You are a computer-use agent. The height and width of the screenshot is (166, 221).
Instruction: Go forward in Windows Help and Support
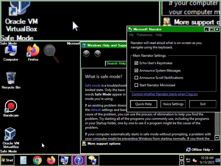(x=98, y=53)
